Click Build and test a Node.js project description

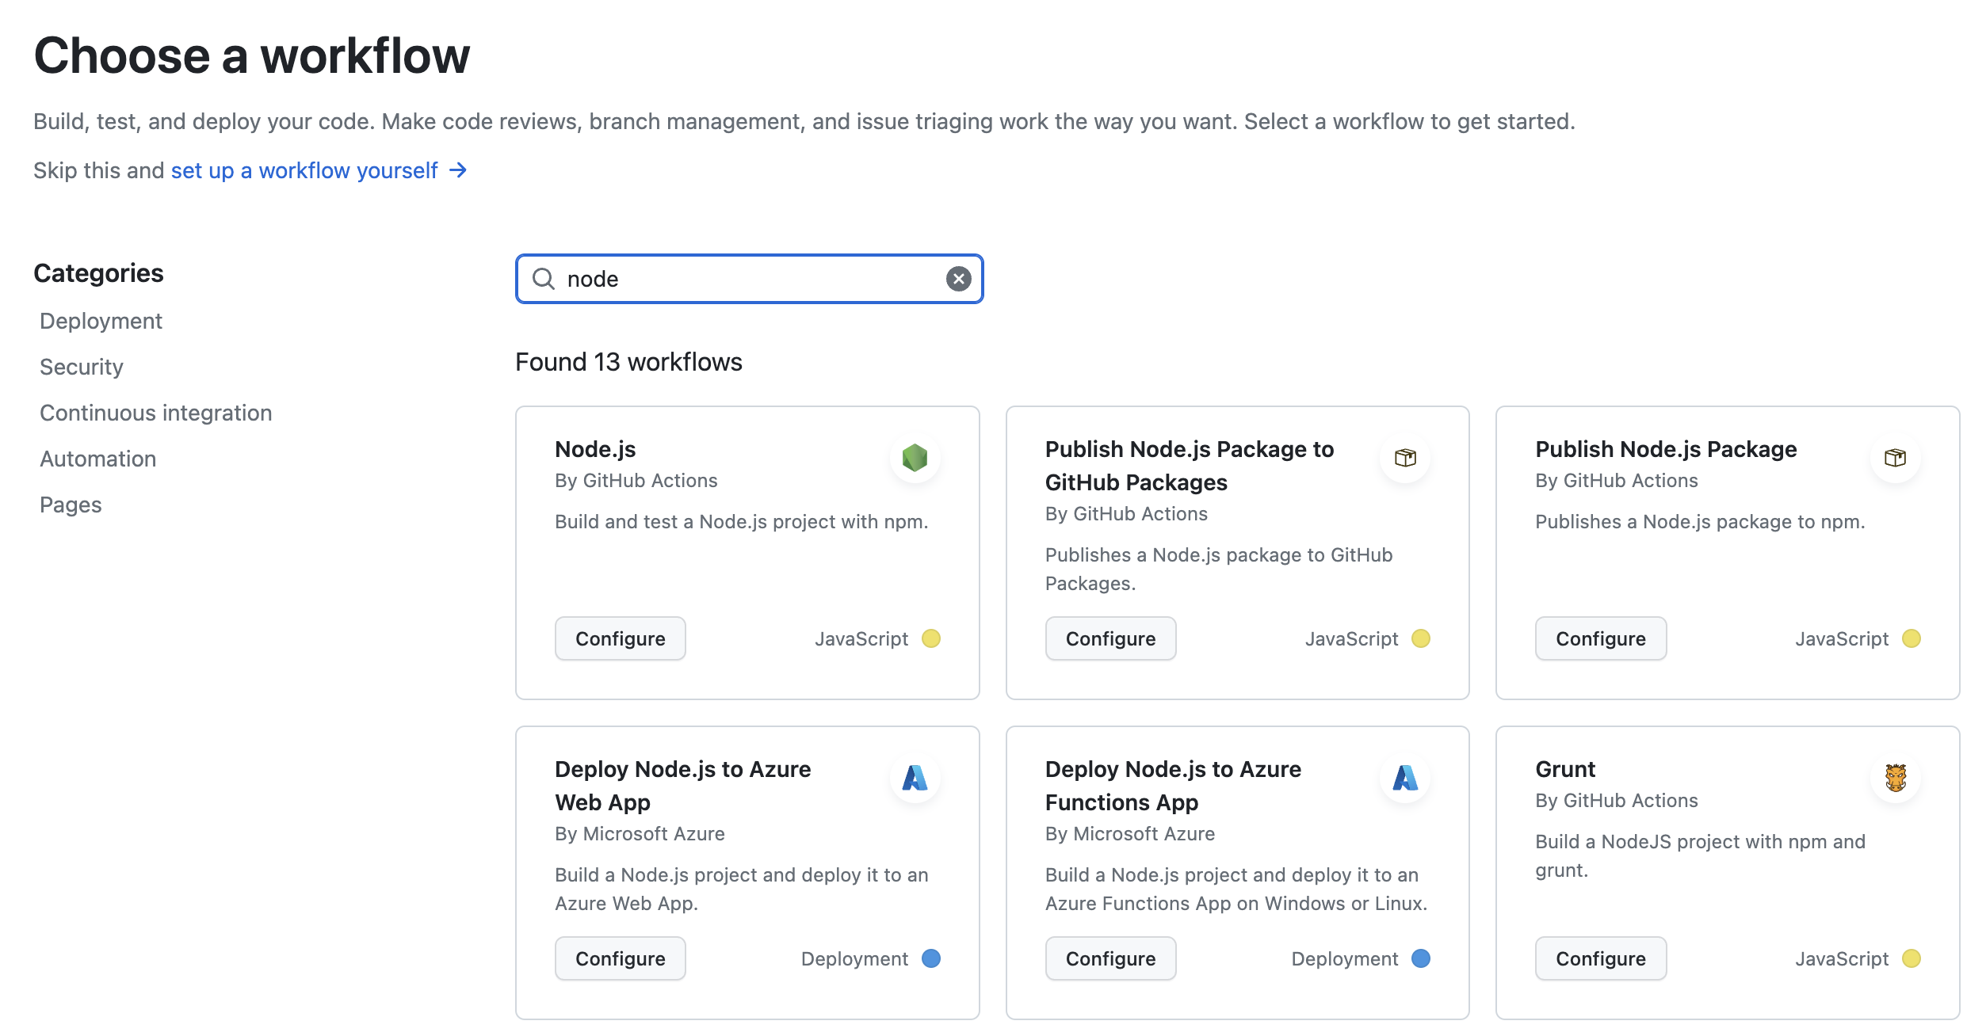741,521
